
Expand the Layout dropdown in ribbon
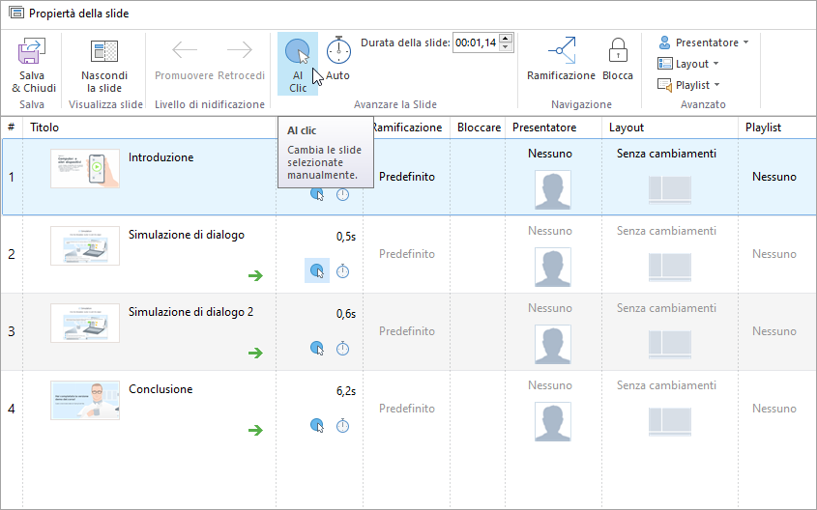(688, 64)
